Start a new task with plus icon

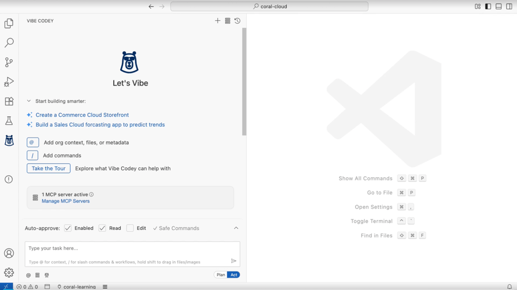point(218,21)
